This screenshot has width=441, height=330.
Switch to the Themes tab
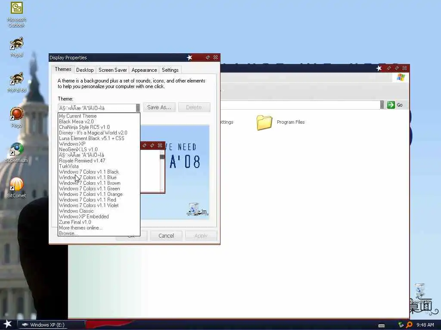(x=63, y=69)
